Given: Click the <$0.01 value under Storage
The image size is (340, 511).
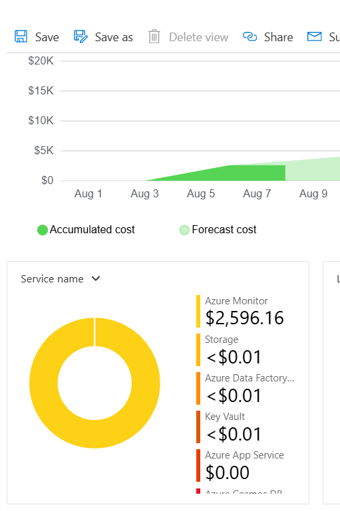Looking at the screenshot, I should 234,357.
